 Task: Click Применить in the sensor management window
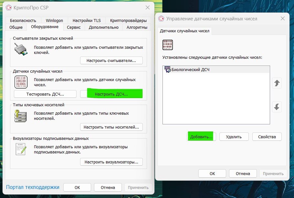273,174
